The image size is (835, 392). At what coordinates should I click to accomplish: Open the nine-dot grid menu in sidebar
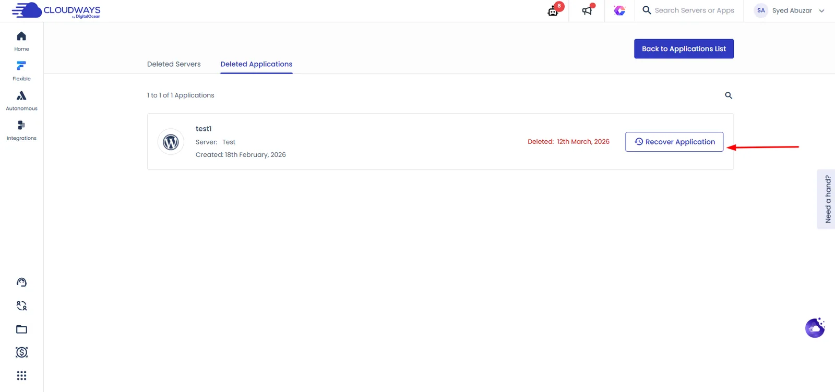21,376
